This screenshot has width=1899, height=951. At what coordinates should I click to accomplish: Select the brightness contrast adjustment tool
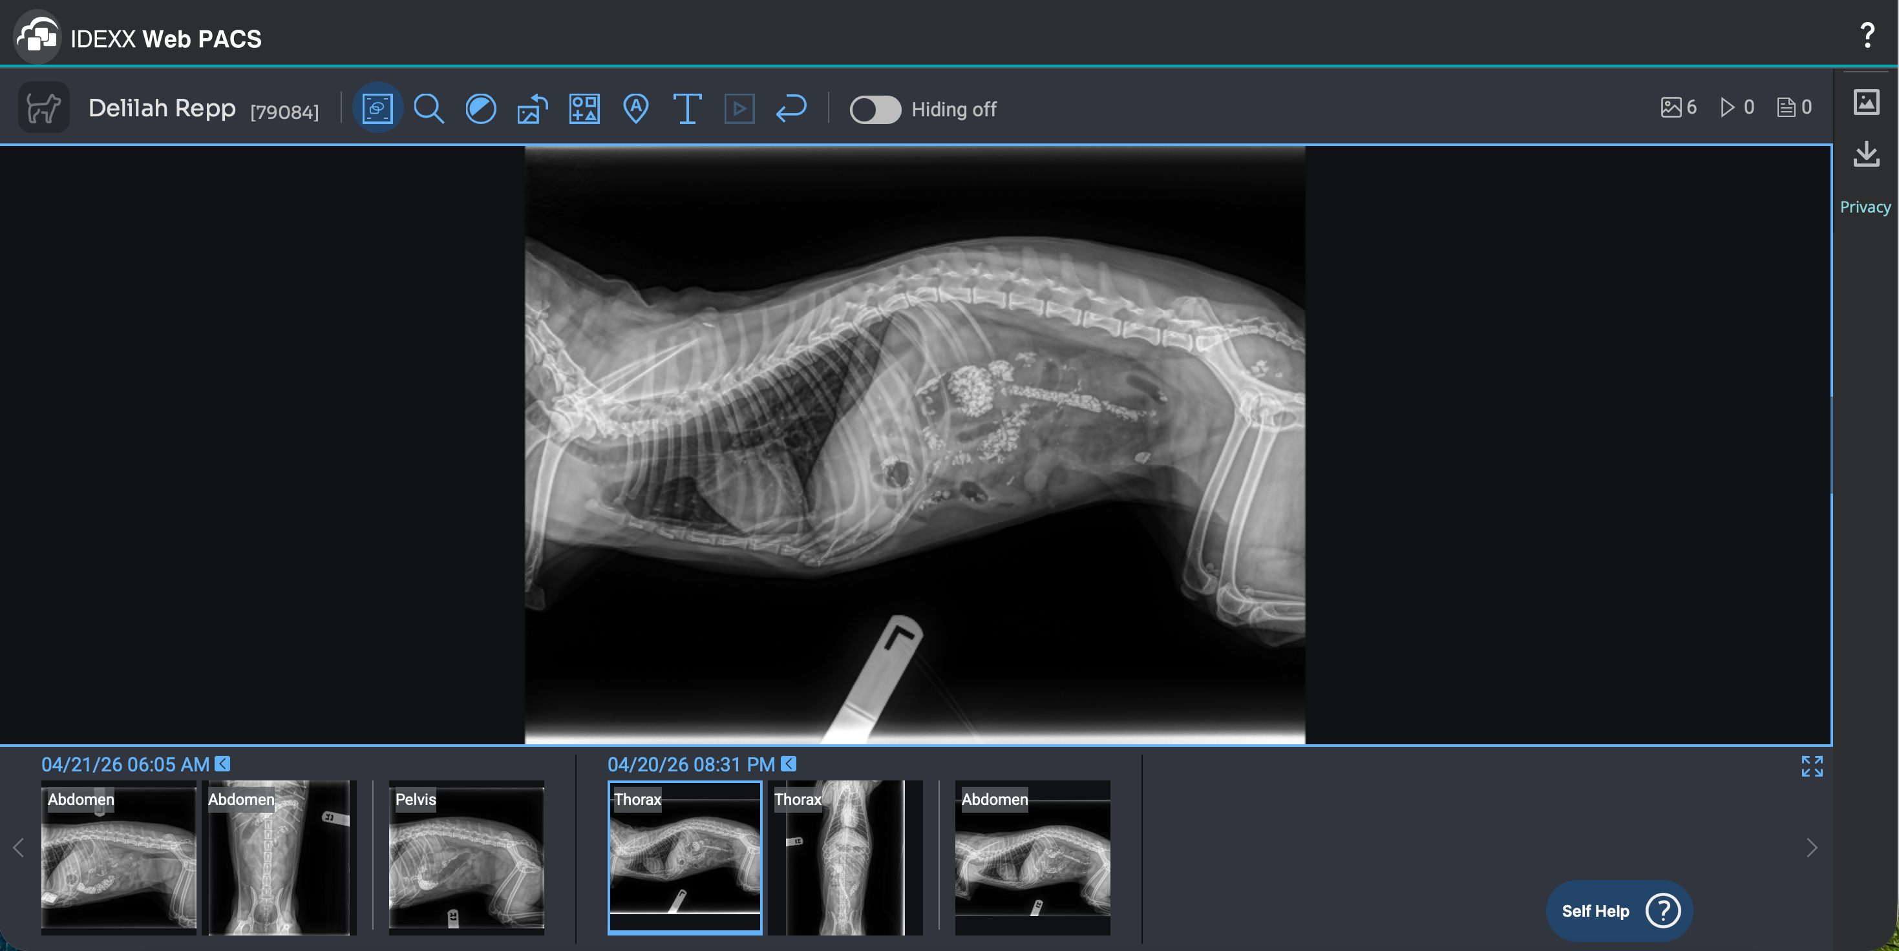click(x=481, y=109)
